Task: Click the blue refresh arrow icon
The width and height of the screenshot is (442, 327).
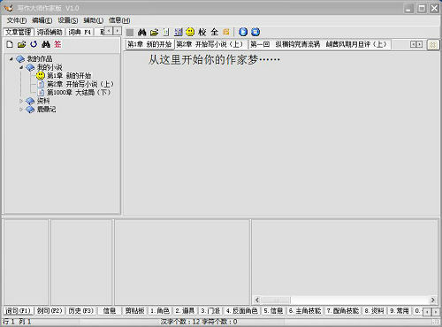Action: pos(34,44)
